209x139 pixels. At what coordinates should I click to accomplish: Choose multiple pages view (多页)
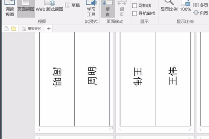click(201, 5)
